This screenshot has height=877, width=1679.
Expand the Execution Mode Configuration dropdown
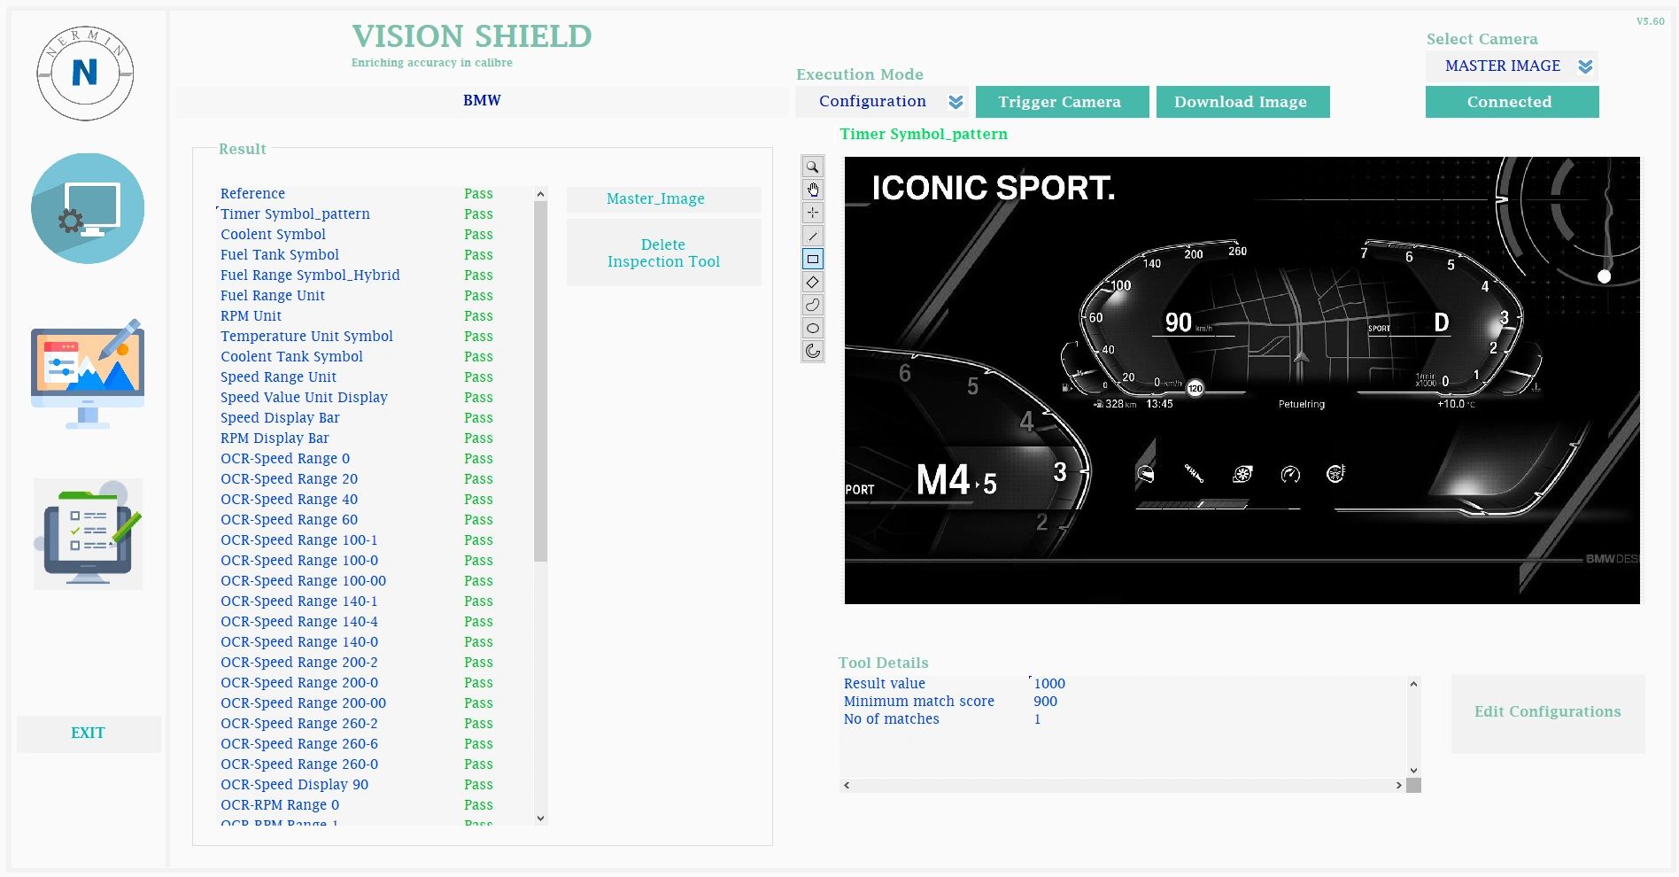(x=955, y=101)
